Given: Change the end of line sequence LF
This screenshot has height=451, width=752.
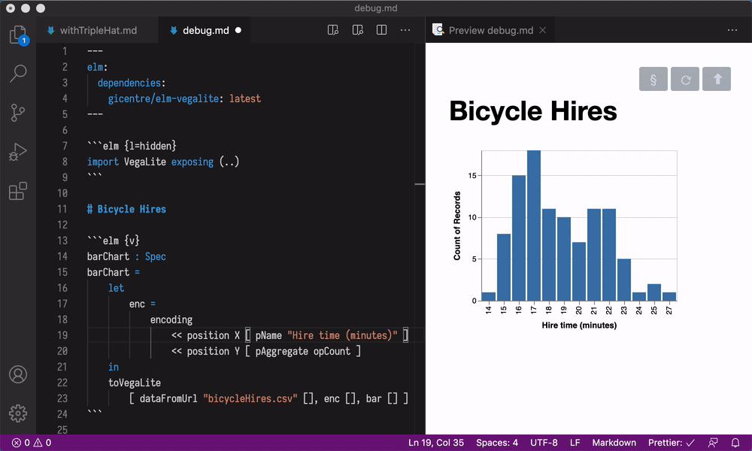Looking at the screenshot, I should (x=575, y=443).
